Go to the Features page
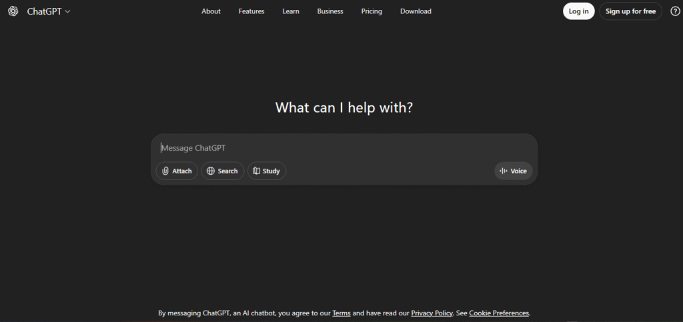Viewport: 683px width, 322px height. tap(251, 11)
